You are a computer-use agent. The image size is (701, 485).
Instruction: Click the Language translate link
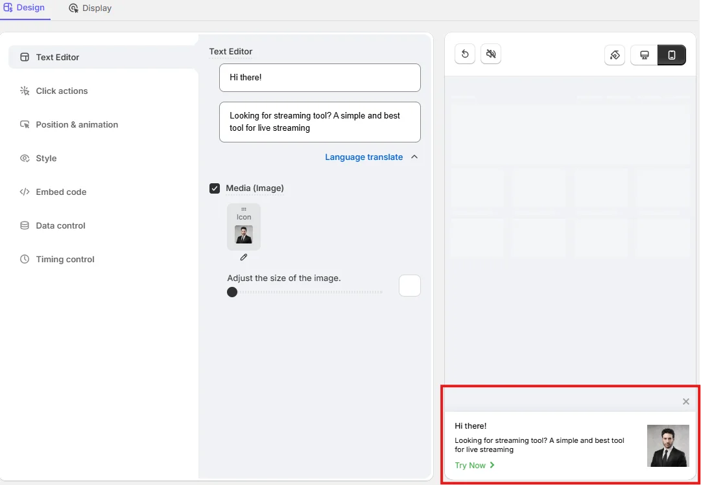pyautogui.click(x=364, y=157)
